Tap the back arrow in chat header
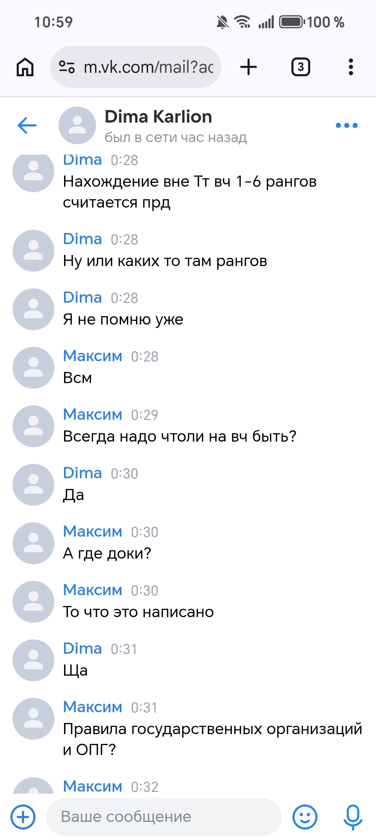376x840 pixels. [27, 125]
